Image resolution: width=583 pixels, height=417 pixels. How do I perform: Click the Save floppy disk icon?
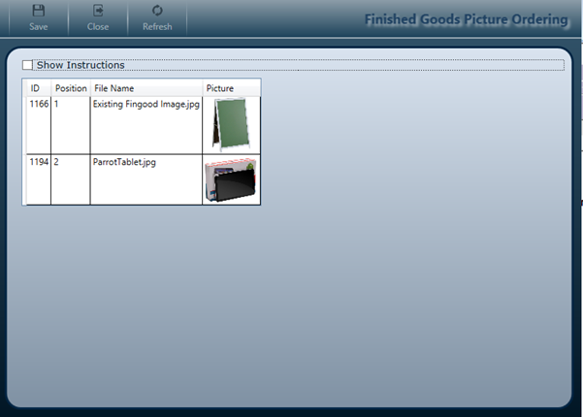39,11
